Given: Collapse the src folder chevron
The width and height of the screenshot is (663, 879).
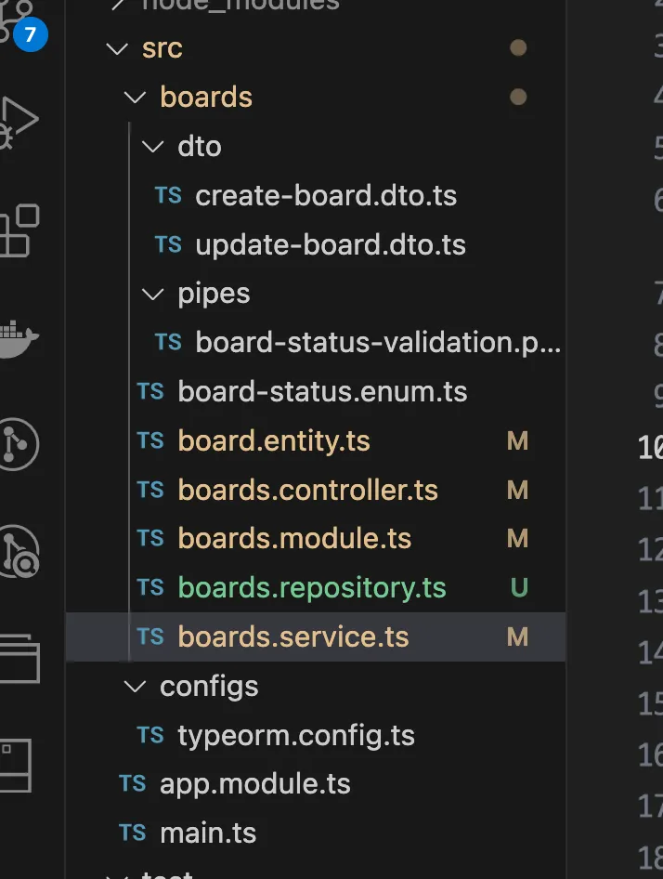Looking at the screenshot, I should (x=118, y=48).
